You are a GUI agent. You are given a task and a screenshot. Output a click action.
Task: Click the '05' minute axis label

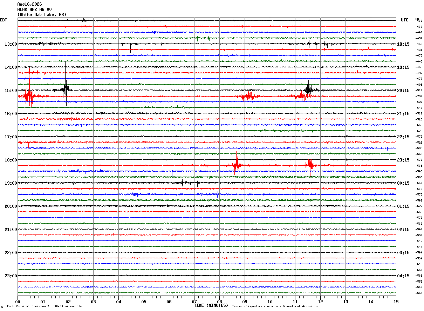pos(144,302)
